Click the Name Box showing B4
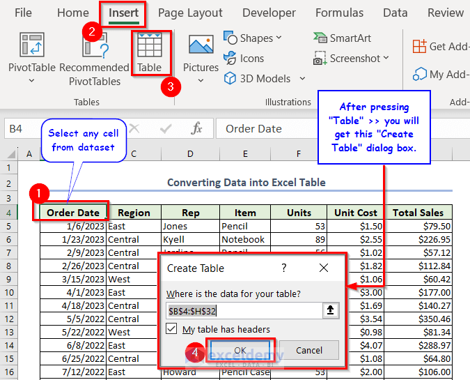This screenshot has height=380, width=470. (23, 129)
